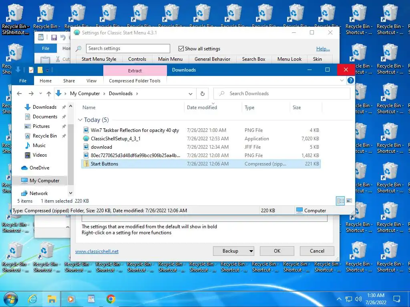Image resolution: width=410 pixels, height=307 pixels.
Task: Go forward in Downloads explorer
Action: [x=31, y=94]
